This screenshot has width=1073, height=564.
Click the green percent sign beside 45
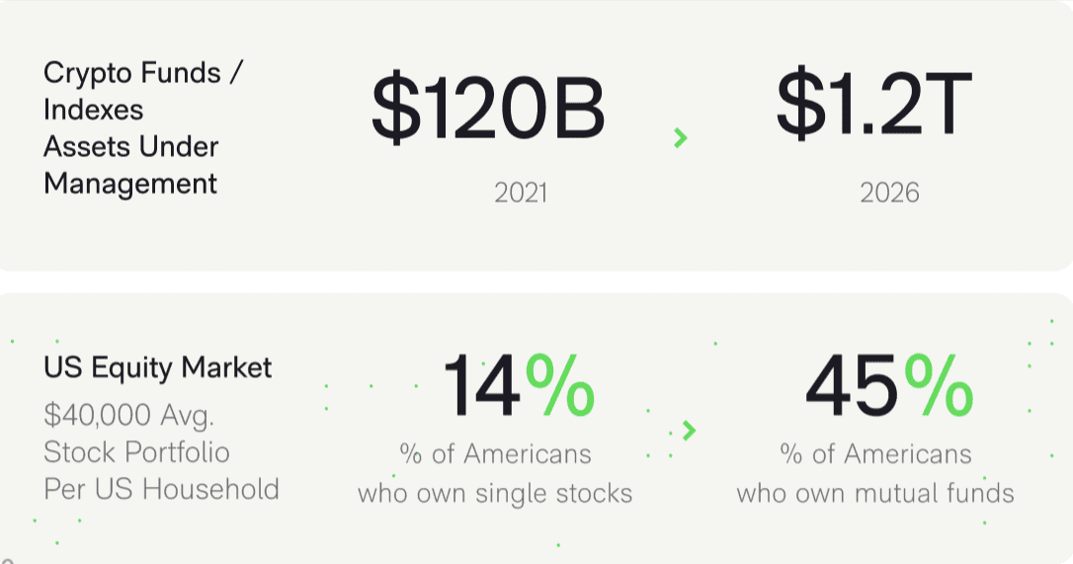[939, 385]
